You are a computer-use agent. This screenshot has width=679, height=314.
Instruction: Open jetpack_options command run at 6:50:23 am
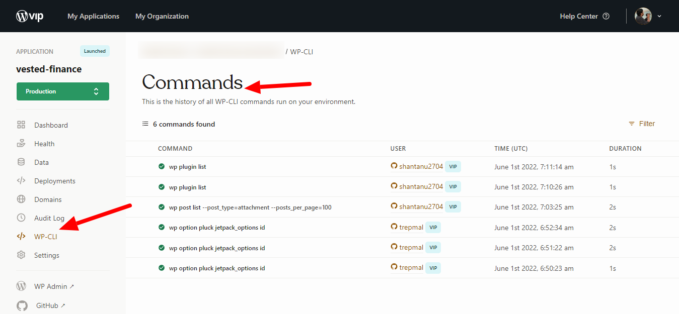point(217,268)
